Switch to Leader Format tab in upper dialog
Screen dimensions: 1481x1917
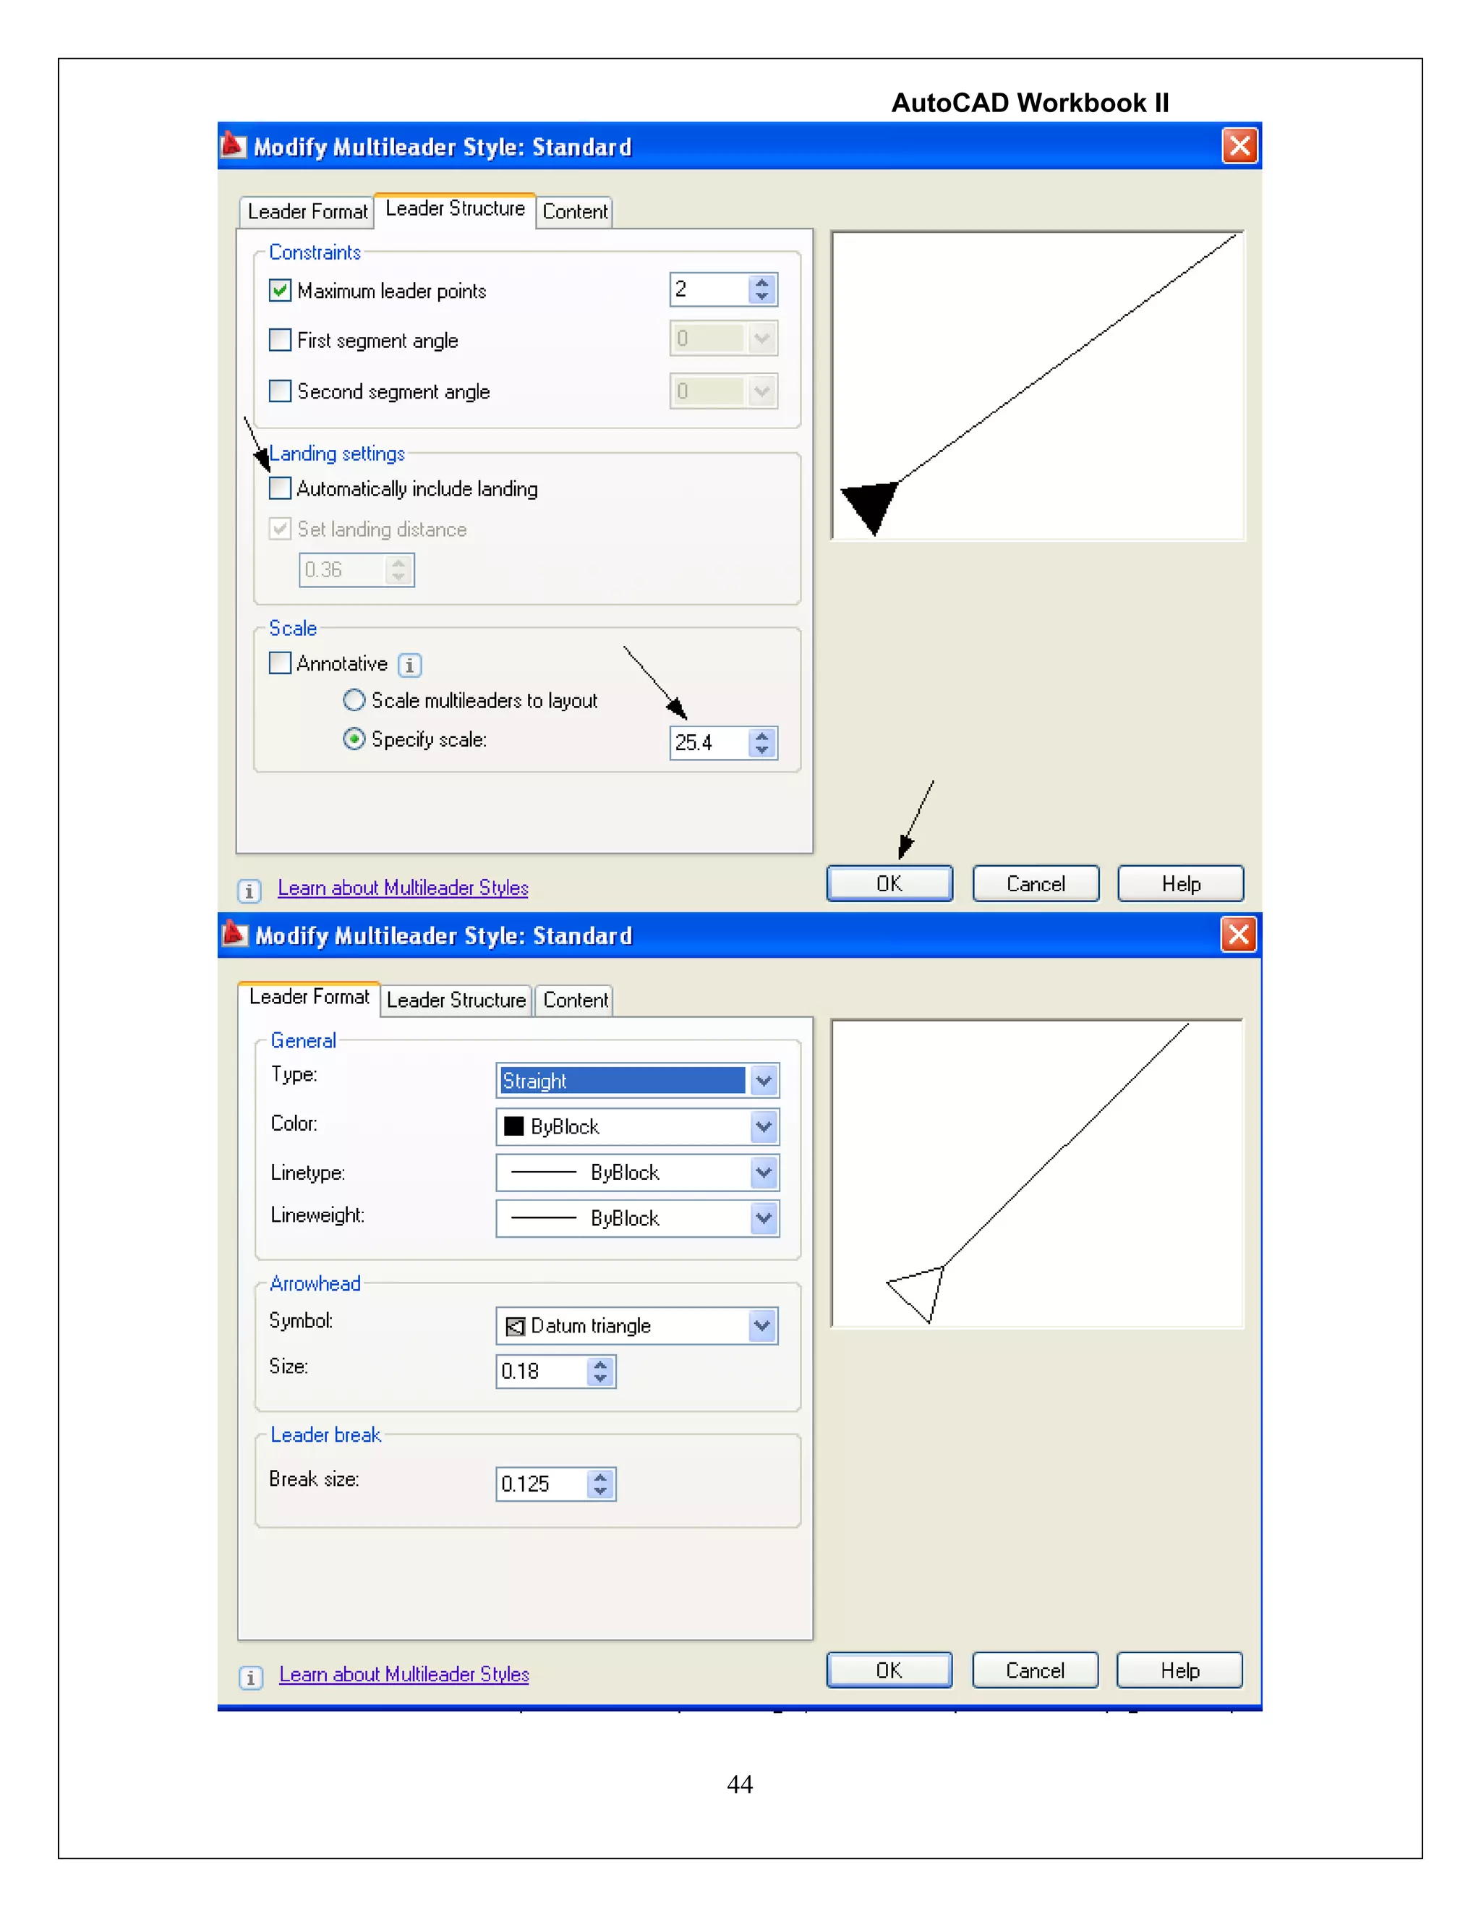pyautogui.click(x=307, y=211)
